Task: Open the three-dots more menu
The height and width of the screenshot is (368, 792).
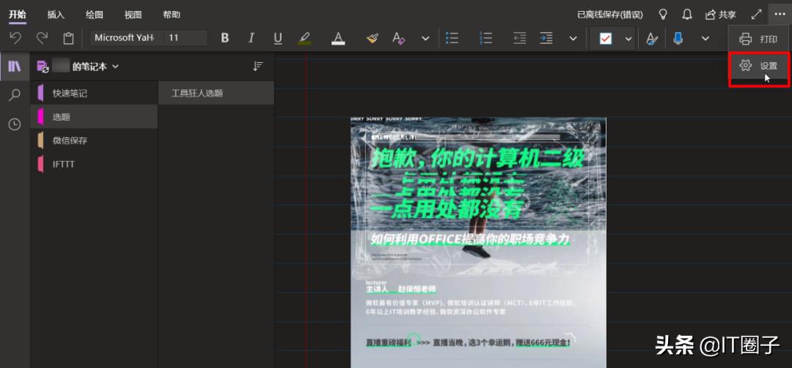Action: [x=780, y=14]
